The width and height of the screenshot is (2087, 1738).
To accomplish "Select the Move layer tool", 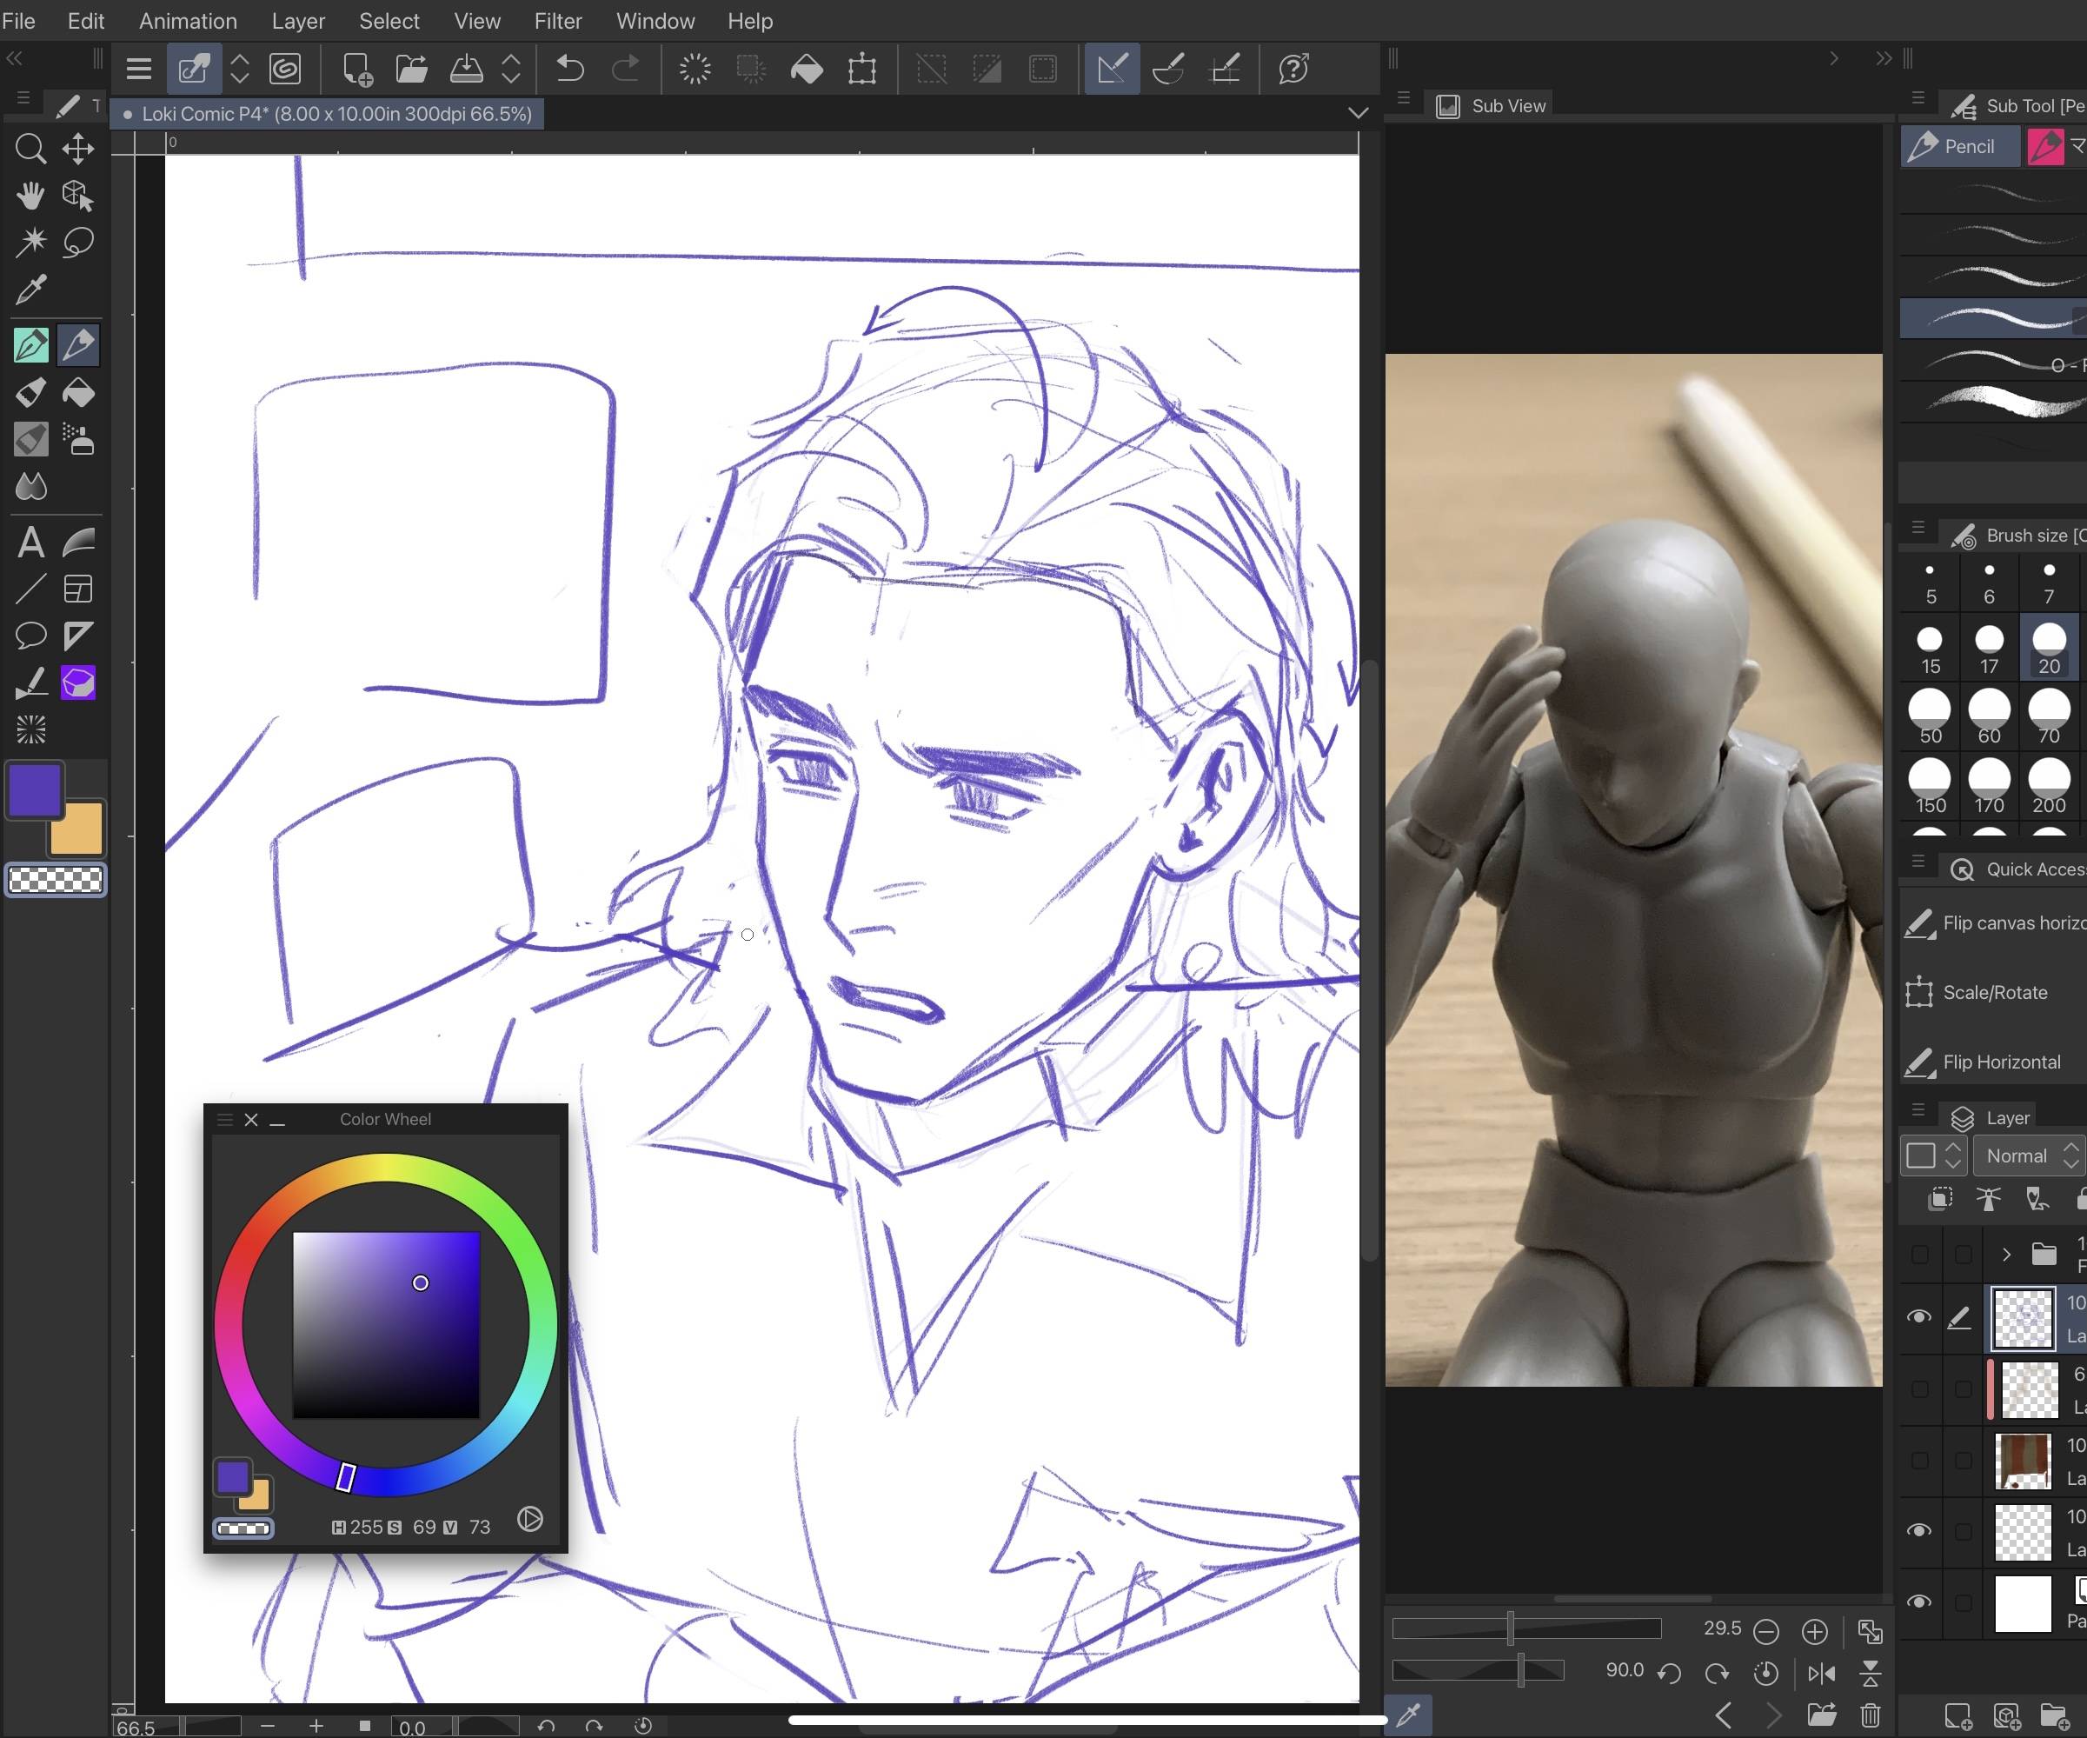I will (x=78, y=150).
